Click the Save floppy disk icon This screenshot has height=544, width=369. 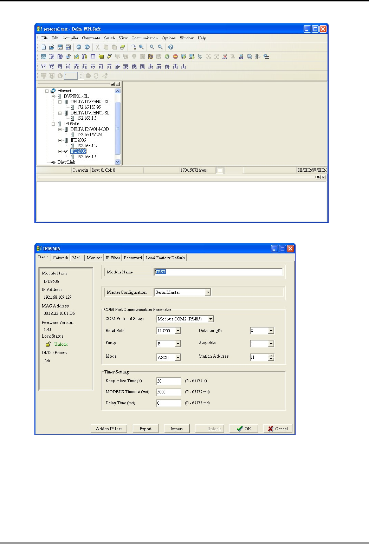pyautogui.click(x=60, y=47)
